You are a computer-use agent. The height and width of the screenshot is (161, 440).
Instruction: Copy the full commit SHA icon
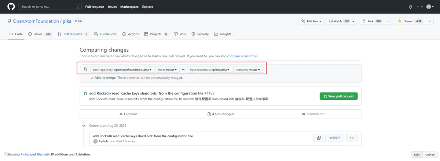tap(319, 138)
